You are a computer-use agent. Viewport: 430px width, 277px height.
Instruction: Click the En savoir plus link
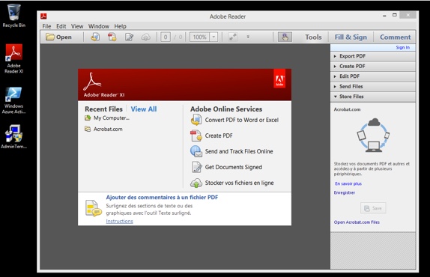click(x=348, y=183)
